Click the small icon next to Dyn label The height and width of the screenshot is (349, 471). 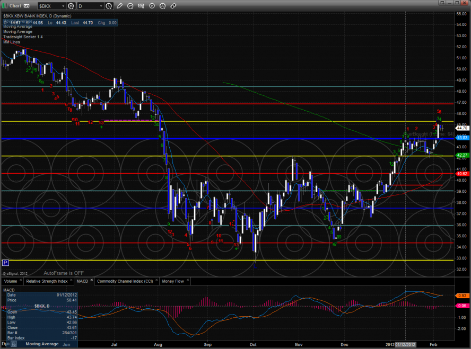(14, 344)
